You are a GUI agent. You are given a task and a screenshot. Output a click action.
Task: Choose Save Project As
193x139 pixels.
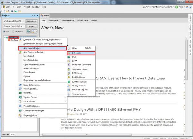42,60
